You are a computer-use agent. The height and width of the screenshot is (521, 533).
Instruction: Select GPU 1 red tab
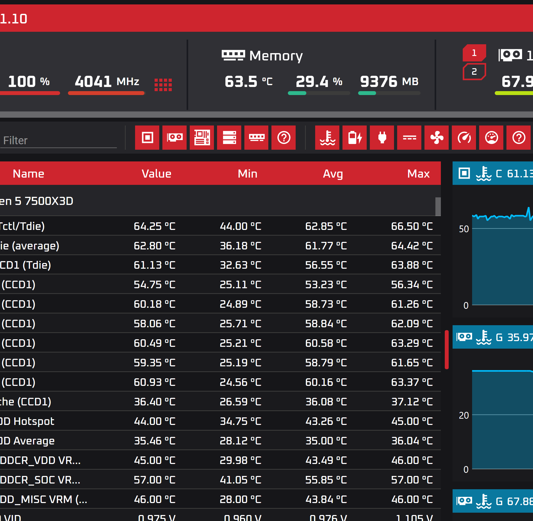tap(474, 53)
